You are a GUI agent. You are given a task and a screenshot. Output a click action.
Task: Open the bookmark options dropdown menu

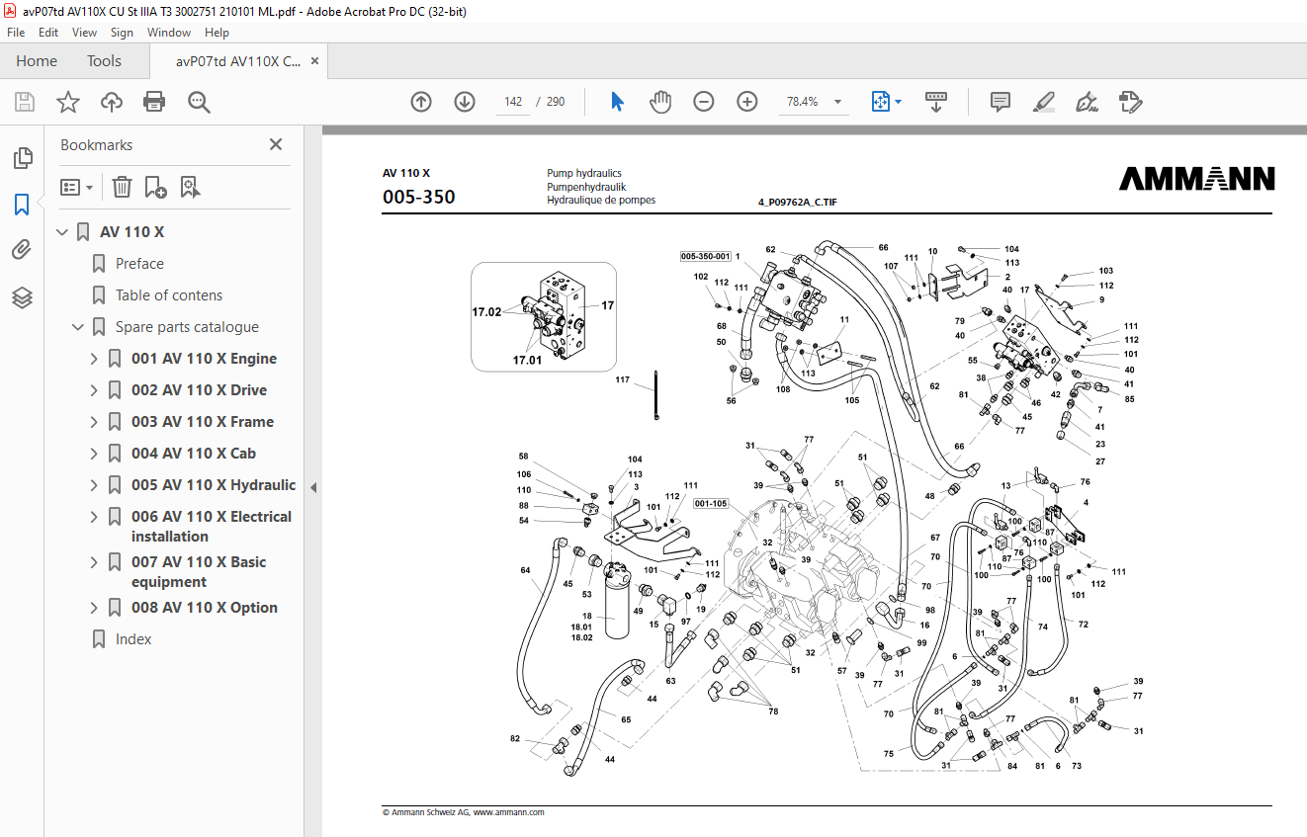[x=76, y=187]
